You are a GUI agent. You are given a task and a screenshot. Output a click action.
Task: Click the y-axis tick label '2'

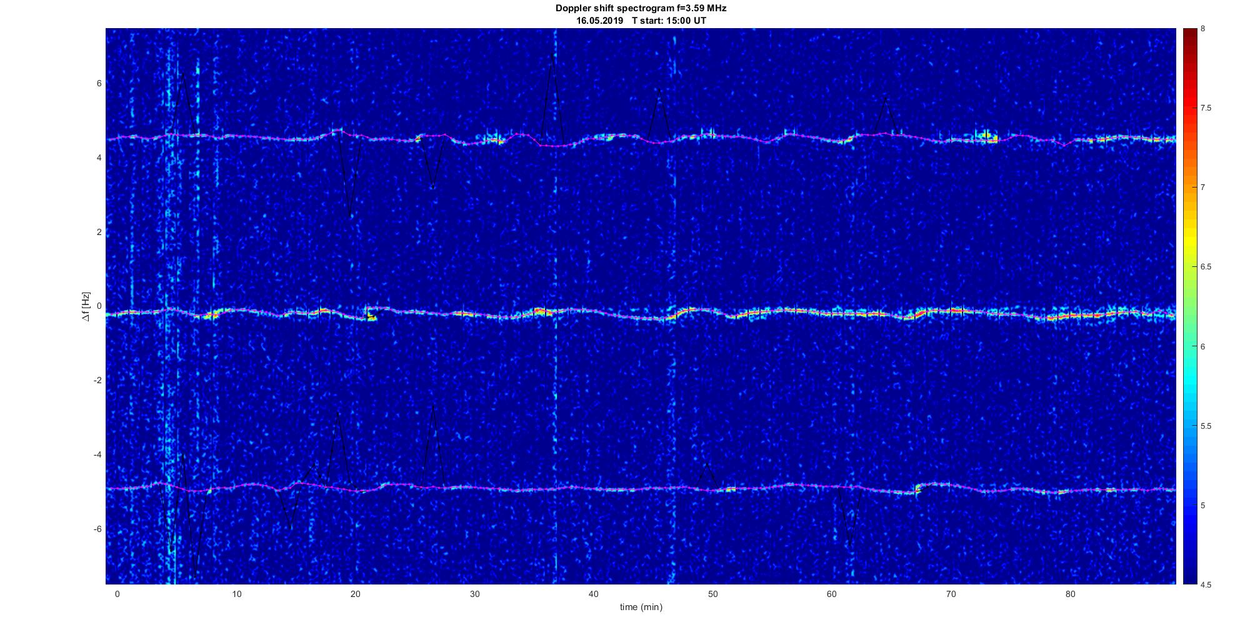tap(99, 232)
